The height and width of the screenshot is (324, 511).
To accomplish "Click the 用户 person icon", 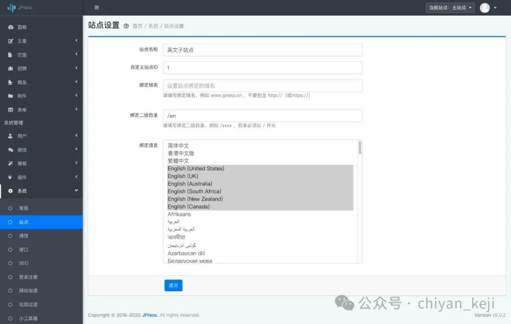I will click(10, 136).
